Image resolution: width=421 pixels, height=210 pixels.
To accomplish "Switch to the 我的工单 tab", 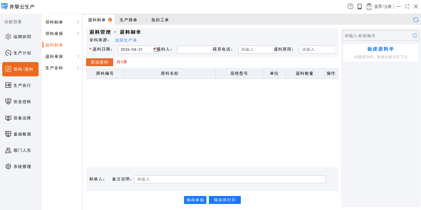I will [x=160, y=20].
